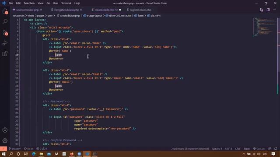This screenshot has width=280, height=157.
Task: Click the remote window indicator in status bar
Action: tap(3, 149)
